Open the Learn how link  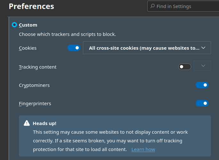pos(143,149)
